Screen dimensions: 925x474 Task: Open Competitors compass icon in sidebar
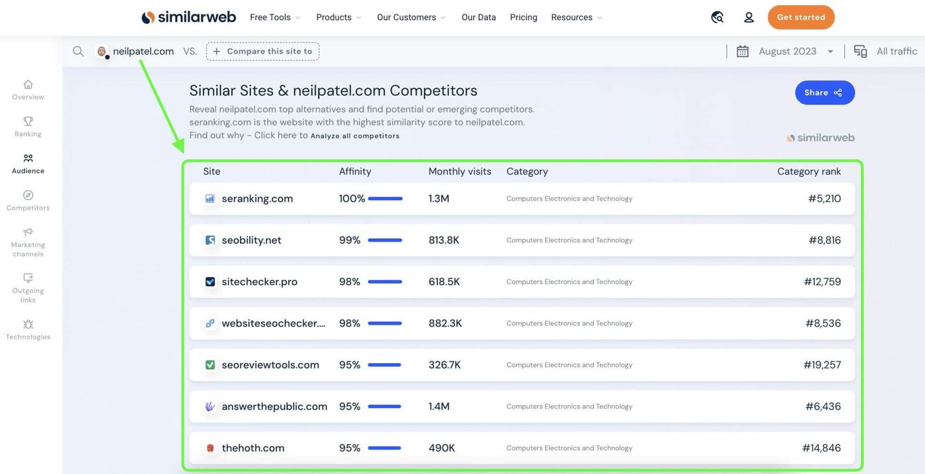tap(28, 195)
